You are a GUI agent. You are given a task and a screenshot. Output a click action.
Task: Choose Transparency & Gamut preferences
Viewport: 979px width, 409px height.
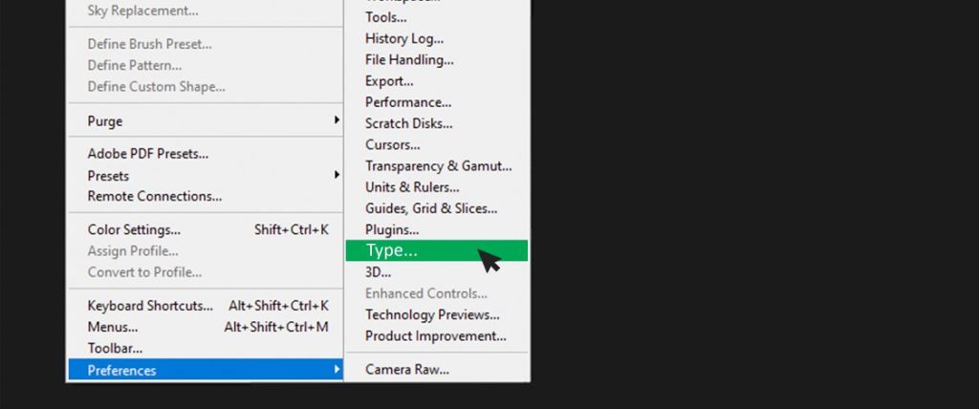coord(438,166)
